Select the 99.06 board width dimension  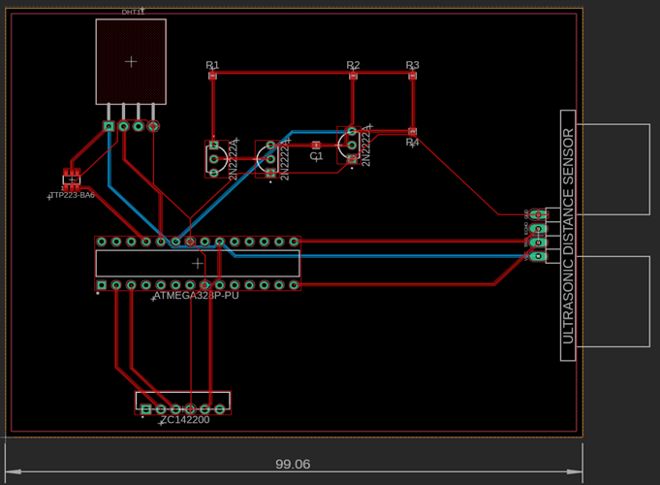click(x=292, y=465)
